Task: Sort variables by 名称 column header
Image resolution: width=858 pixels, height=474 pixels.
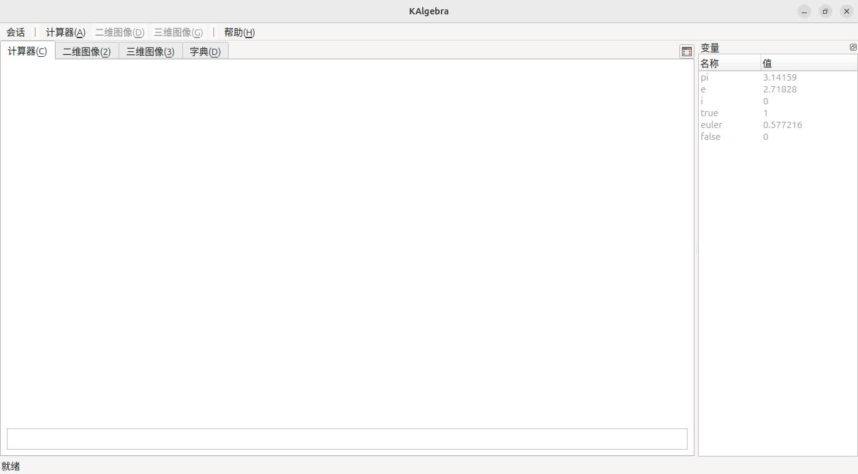Action: click(x=729, y=63)
